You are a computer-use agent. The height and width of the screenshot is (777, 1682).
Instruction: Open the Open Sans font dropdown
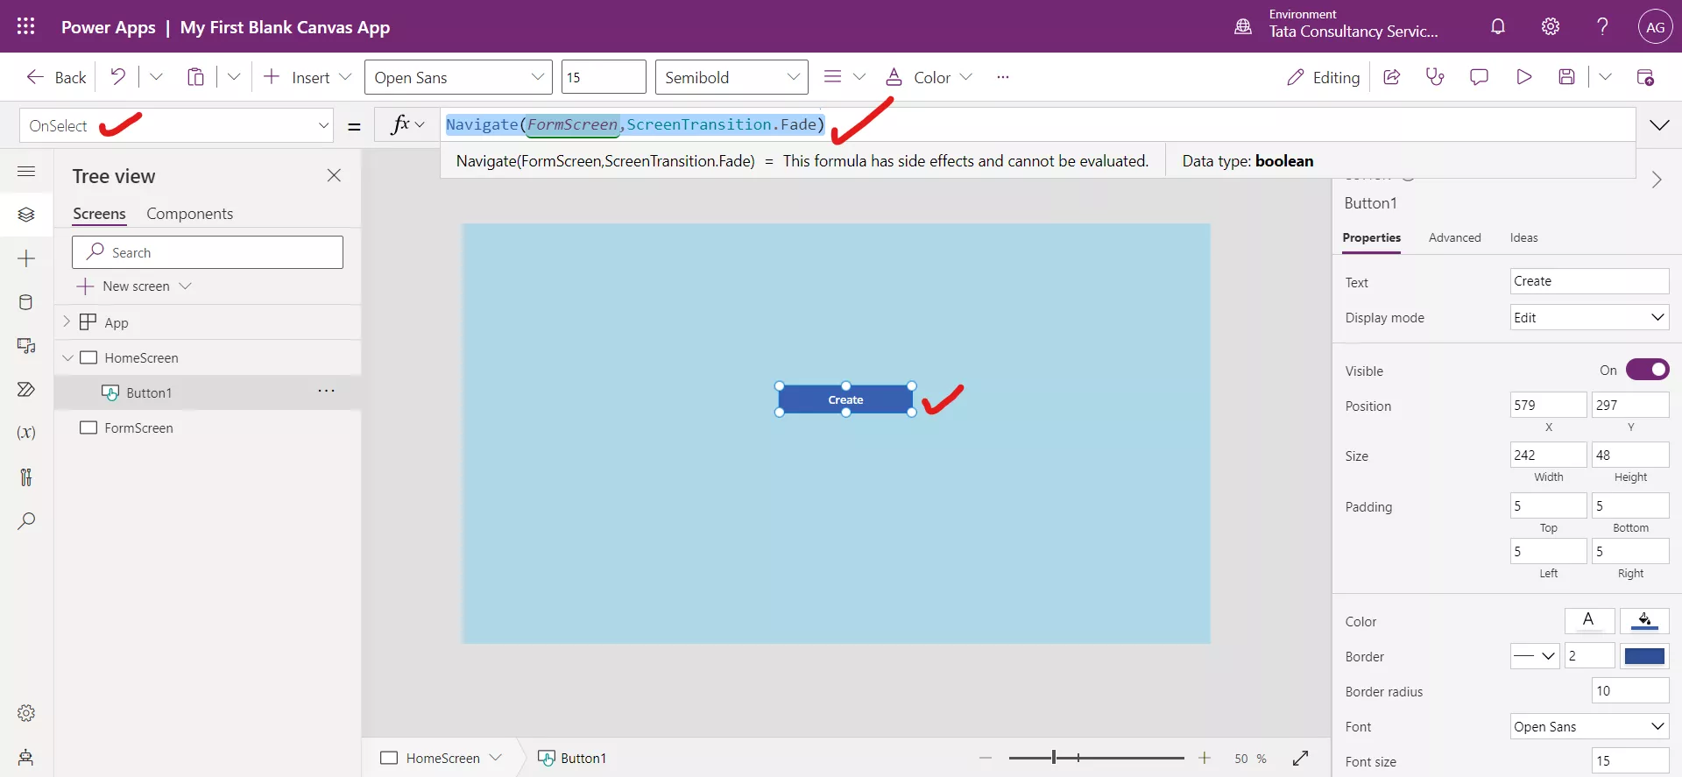[x=458, y=77]
